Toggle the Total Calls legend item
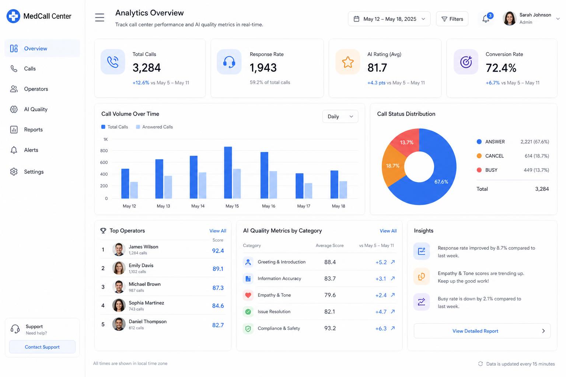The image size is (566, 377). click(x=115, y=127)
